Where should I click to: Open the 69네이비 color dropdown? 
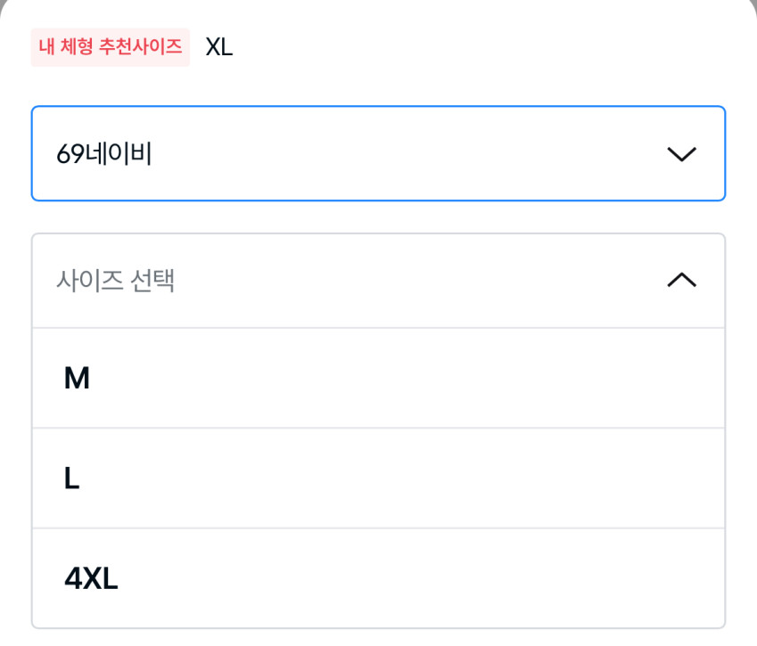pyautogui.click(x=378, y=154)
